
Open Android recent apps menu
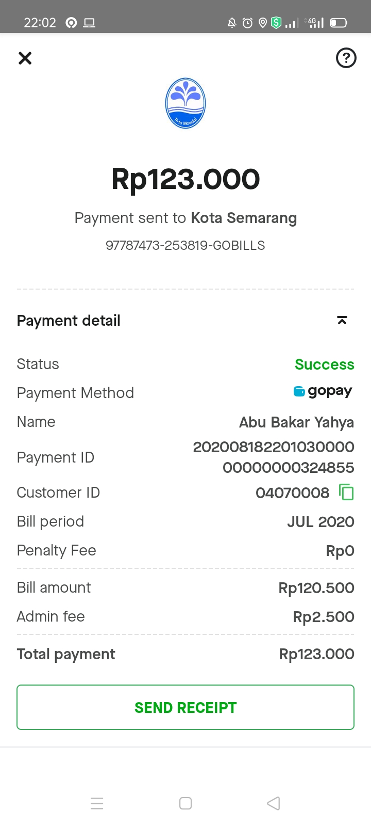(97, 803)
